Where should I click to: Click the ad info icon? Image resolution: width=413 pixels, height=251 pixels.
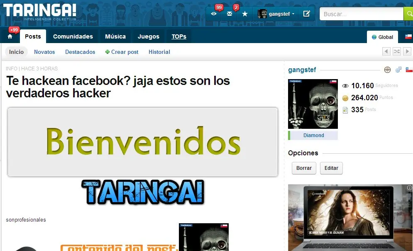[x=410, y=188]
